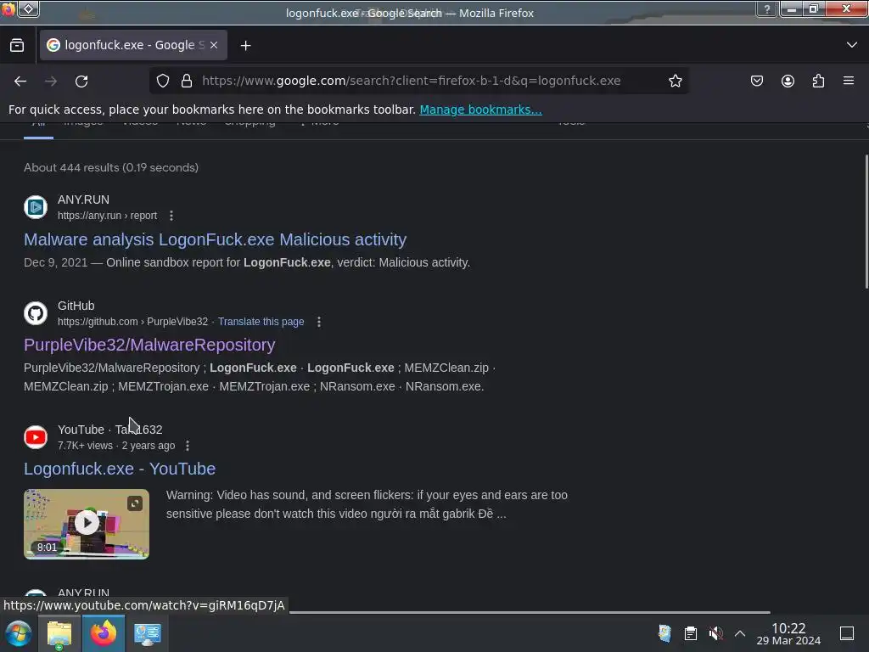Go back to the previous page

pyautogui.click(x=20, y=81)
